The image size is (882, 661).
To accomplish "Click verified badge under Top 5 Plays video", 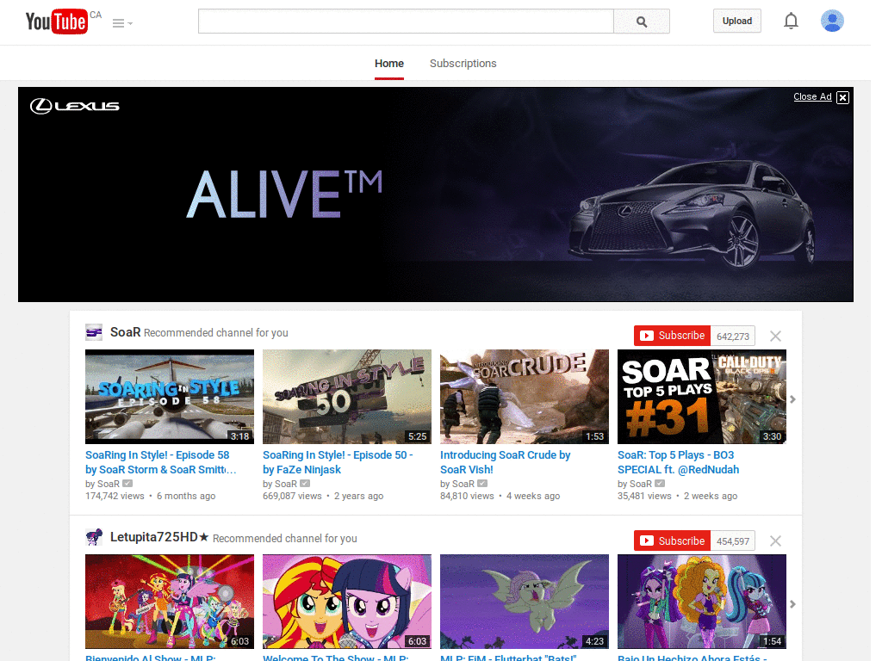I will 660,484.
